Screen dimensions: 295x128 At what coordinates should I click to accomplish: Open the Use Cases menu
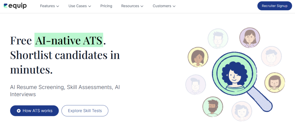[80, 6]
